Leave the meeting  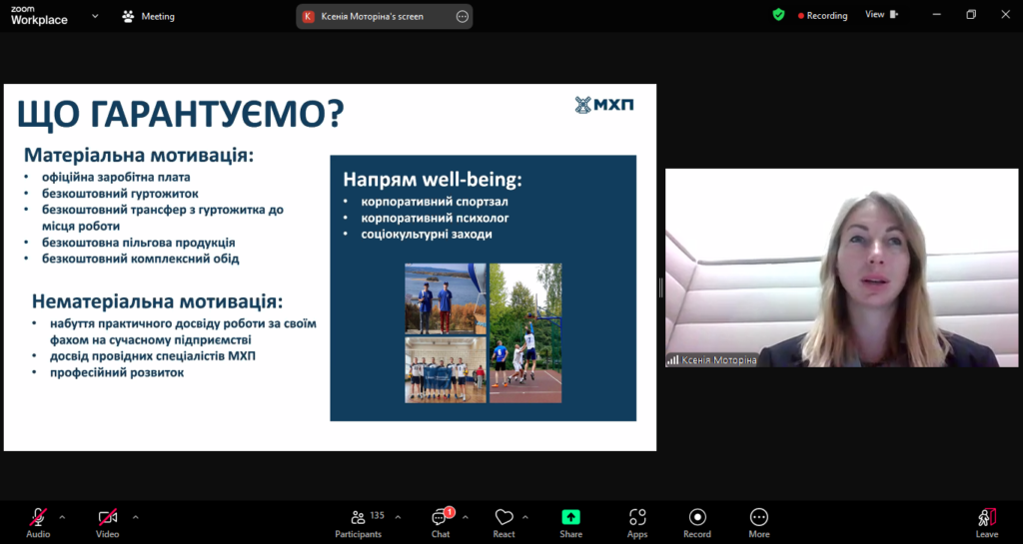coord(987,522)
